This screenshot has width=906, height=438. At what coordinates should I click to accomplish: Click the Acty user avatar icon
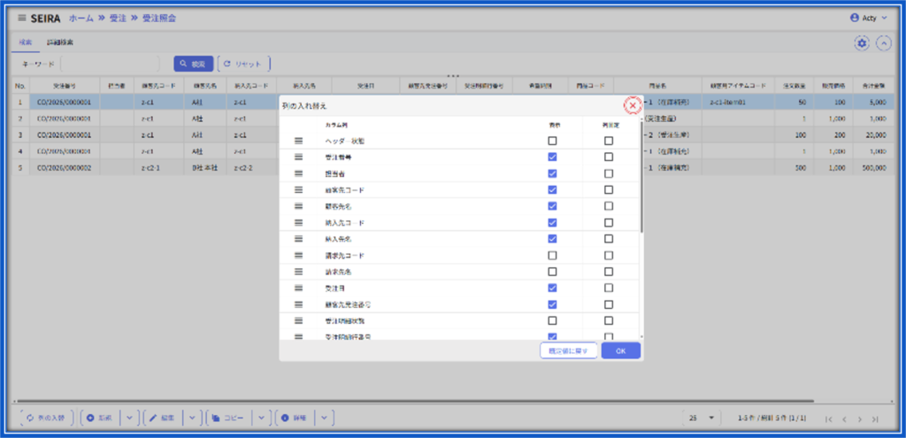point(855,18)
